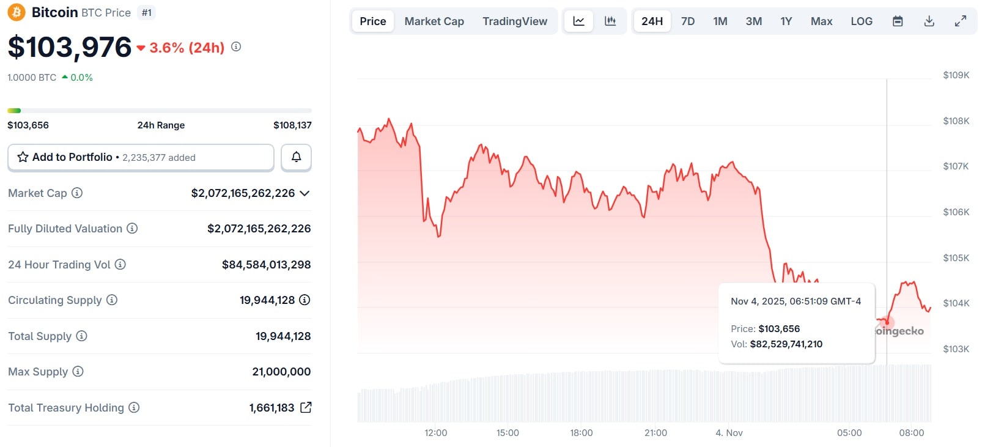The width and height of the screenshot is (982, 447).
Task: Select the 7D time range
Action: [x=688, y=21]
